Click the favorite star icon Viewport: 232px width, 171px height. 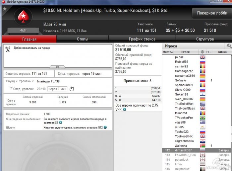[5, 9]
